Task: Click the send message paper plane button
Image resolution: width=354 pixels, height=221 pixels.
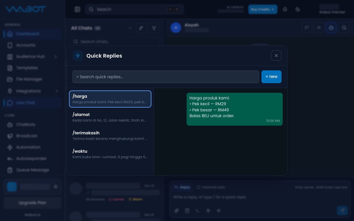Action: 342,211
